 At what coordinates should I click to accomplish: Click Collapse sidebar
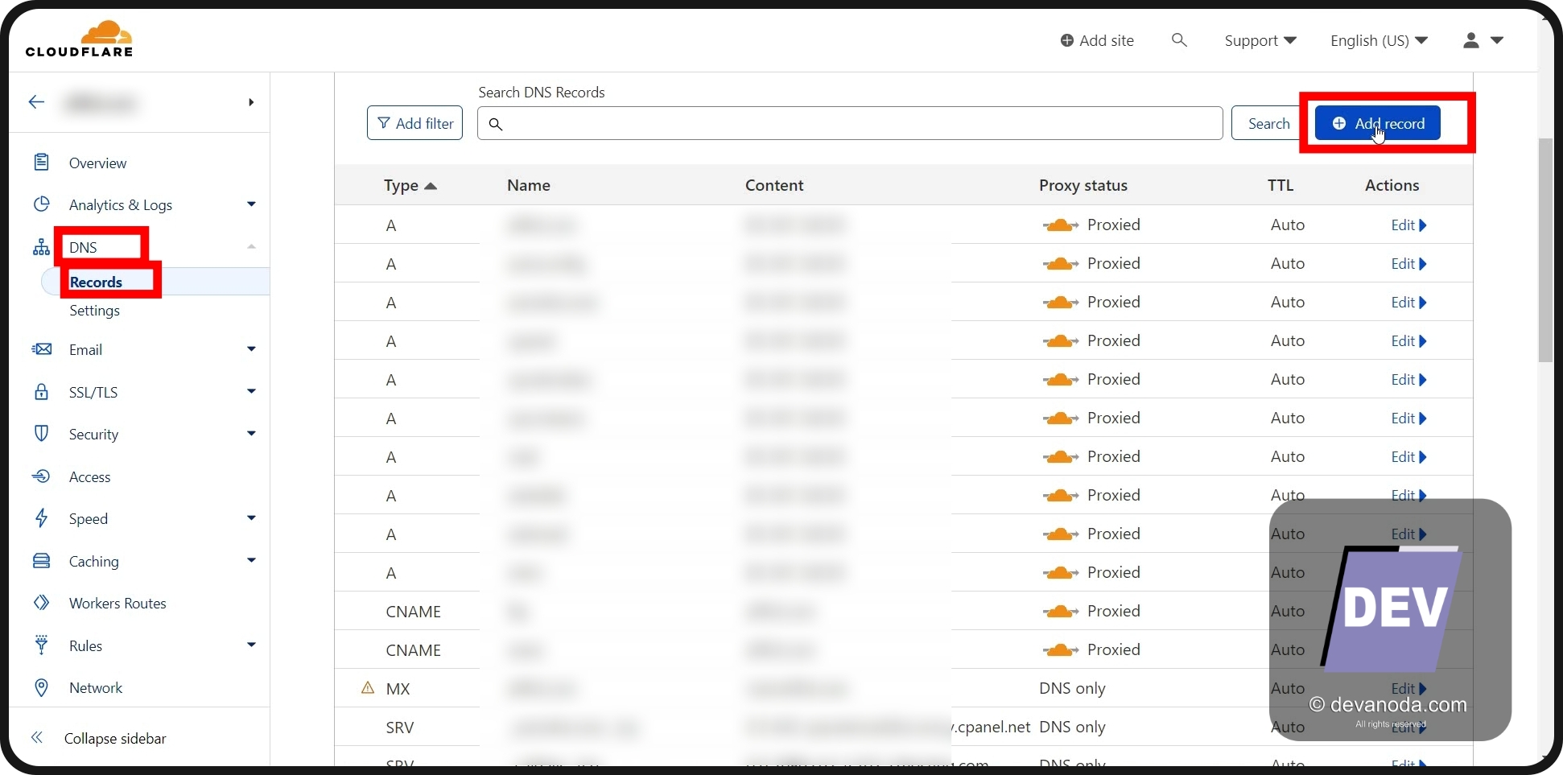[x=115, y=738]
